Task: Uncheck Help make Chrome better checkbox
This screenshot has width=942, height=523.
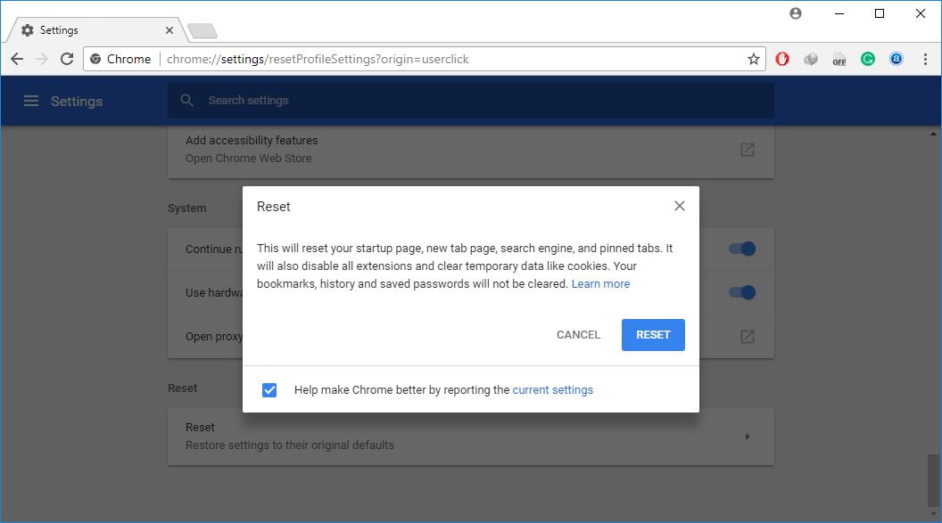Action: 269,390
